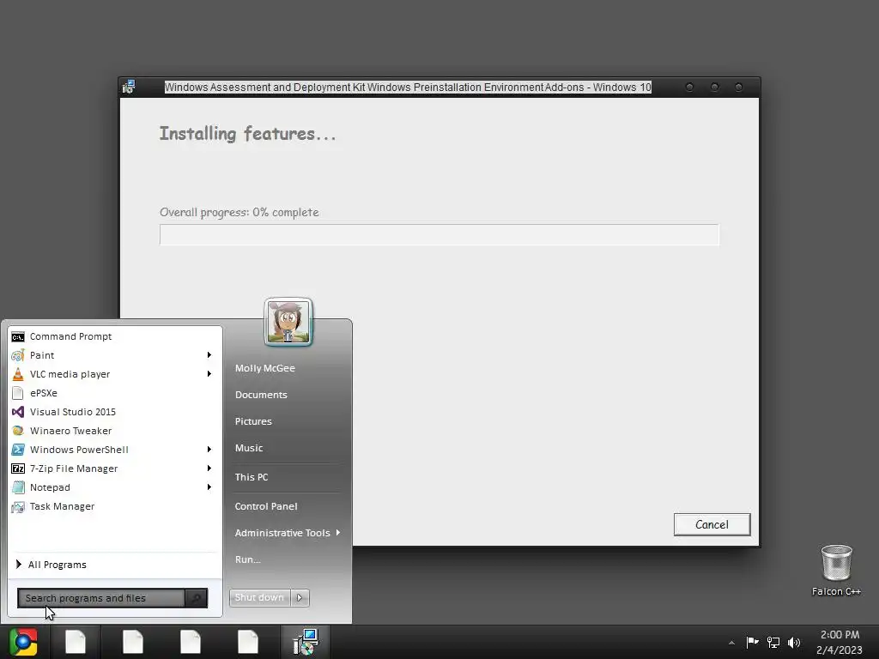Click the Winaero Tweaker icon
Screen dimensions: 879x659
[x=18, y=431]
